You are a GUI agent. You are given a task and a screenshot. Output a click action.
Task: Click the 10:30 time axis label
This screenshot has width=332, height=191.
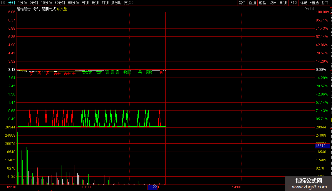point(86,187)
